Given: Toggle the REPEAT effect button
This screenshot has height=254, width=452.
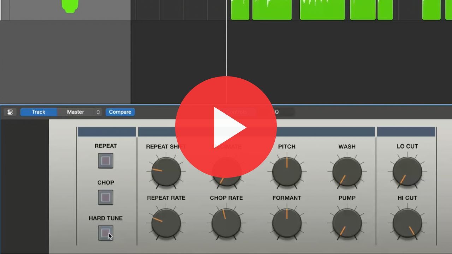Looking at the screenshot, I should 106,161.
